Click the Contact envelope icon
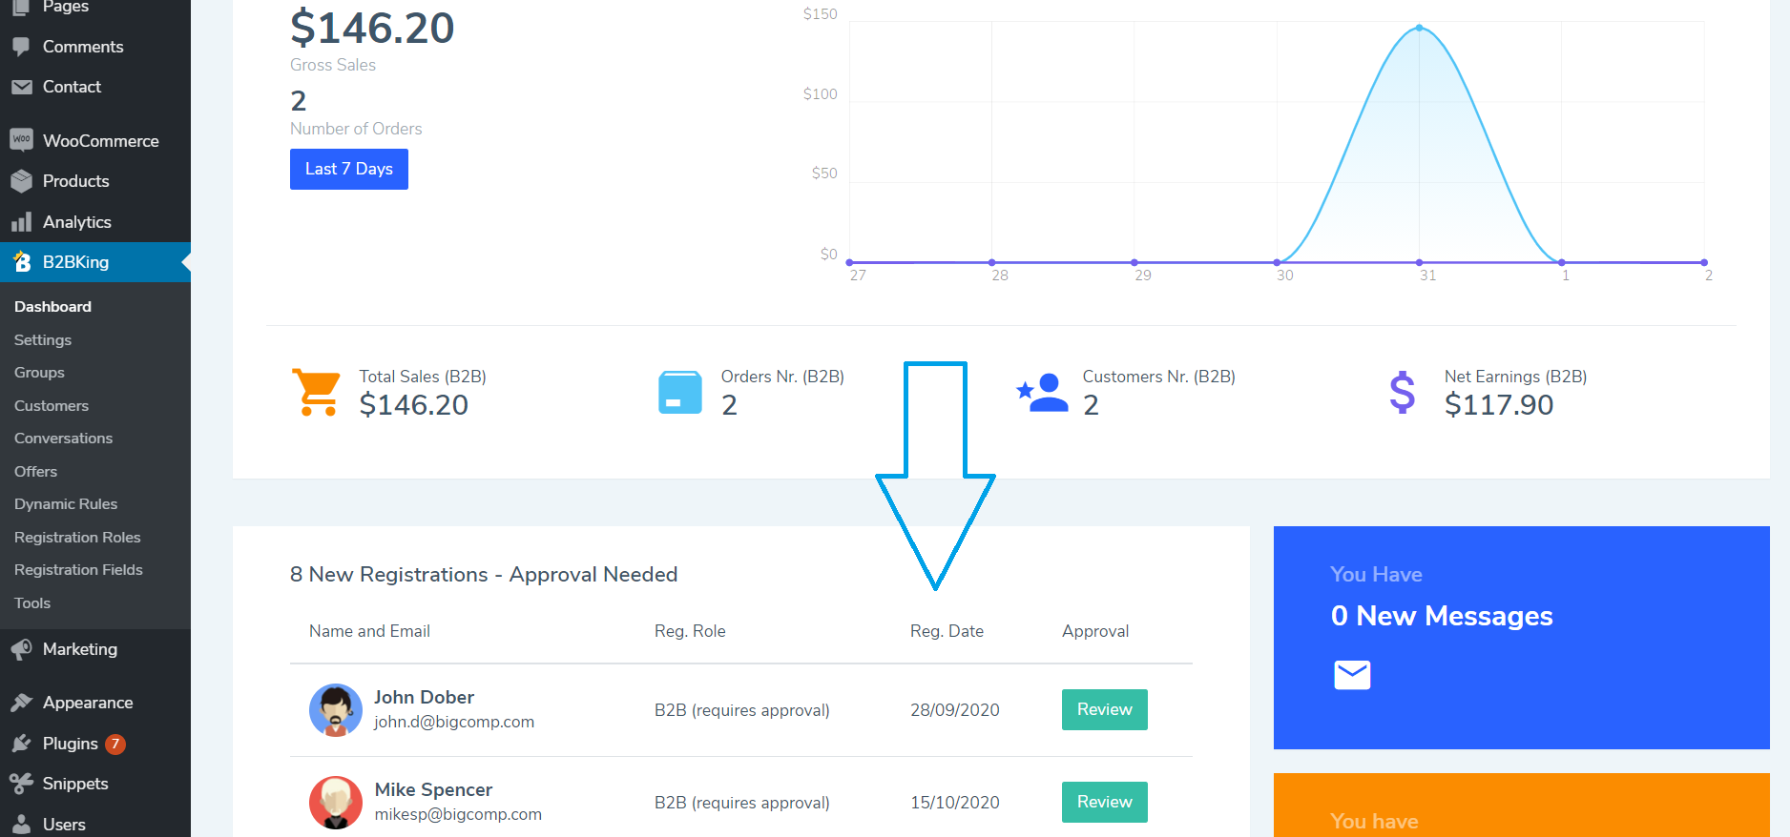The image size is (1790, 837). pyautogui.click(x=21, y=87)
